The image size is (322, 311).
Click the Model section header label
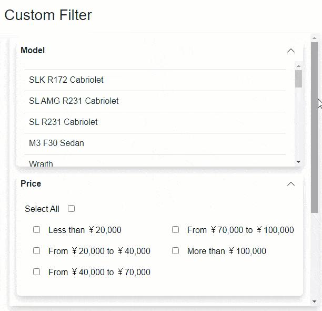click(33, 51)
